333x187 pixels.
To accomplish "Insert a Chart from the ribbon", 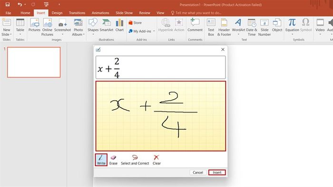I will [119, 26].
